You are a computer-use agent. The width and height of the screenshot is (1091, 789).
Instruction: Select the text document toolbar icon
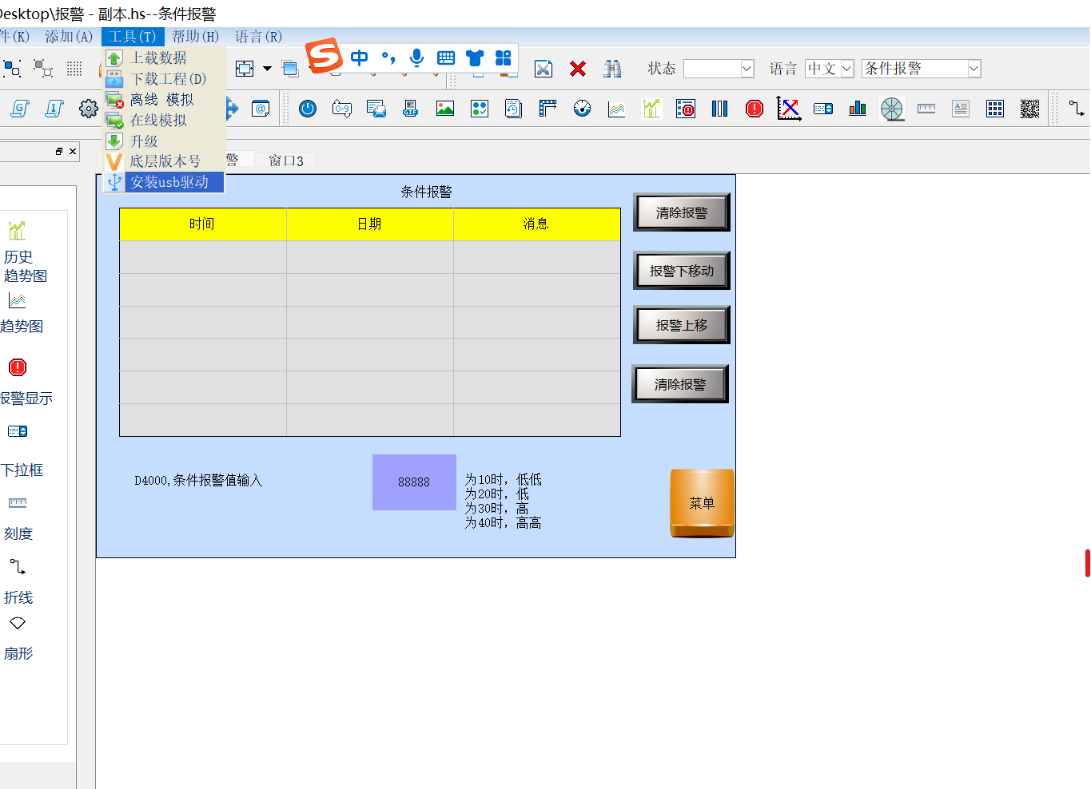click(961, 109)
